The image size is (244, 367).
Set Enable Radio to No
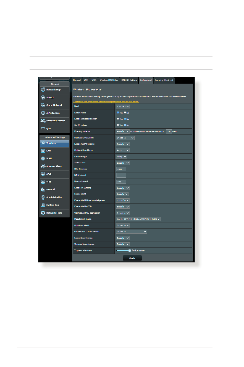coord(125,113)
